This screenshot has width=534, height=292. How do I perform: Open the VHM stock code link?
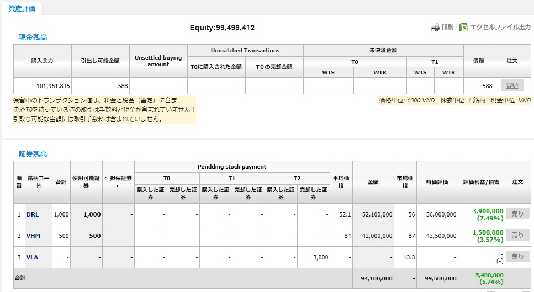(34, 236)
